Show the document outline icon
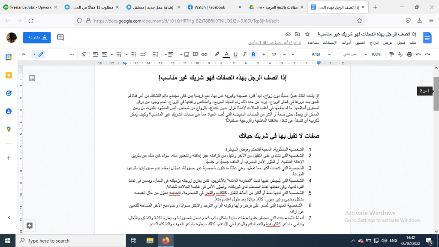This screenshot has width=439, height=247. (32, 78)
